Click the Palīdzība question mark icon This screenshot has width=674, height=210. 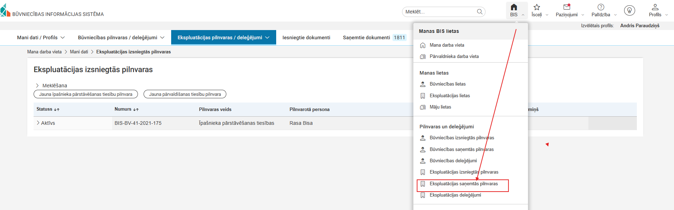(x=600, y=7)
